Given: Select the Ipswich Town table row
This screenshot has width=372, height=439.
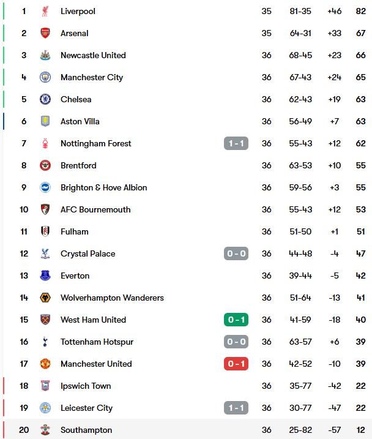Looking at the screenshot, I should [186, 386].
